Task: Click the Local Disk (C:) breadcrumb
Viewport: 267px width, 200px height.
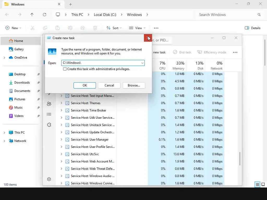Action: (105, 15)
